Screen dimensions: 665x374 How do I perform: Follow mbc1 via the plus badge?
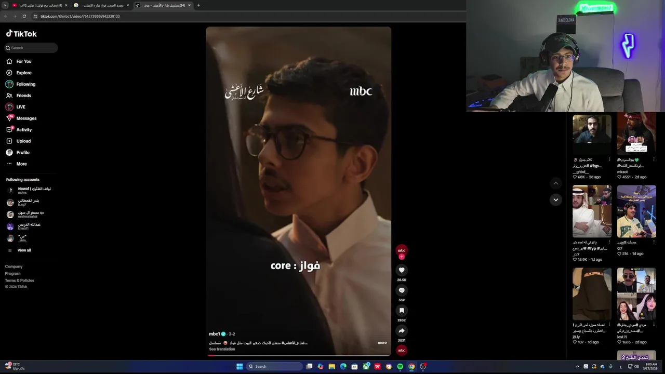point(402,257)
